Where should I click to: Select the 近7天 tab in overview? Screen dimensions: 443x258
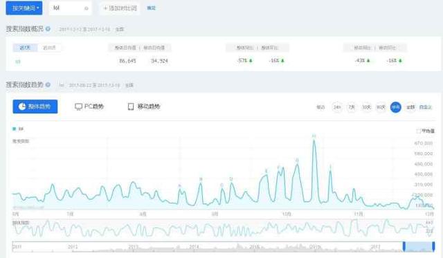click(25, 48)
